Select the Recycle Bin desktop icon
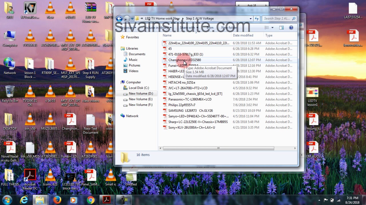Screen dimensions: 366x205 point(10,94)
